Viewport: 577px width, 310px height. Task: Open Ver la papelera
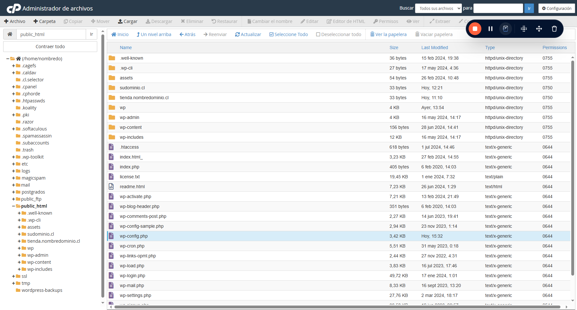click(388, 34)
